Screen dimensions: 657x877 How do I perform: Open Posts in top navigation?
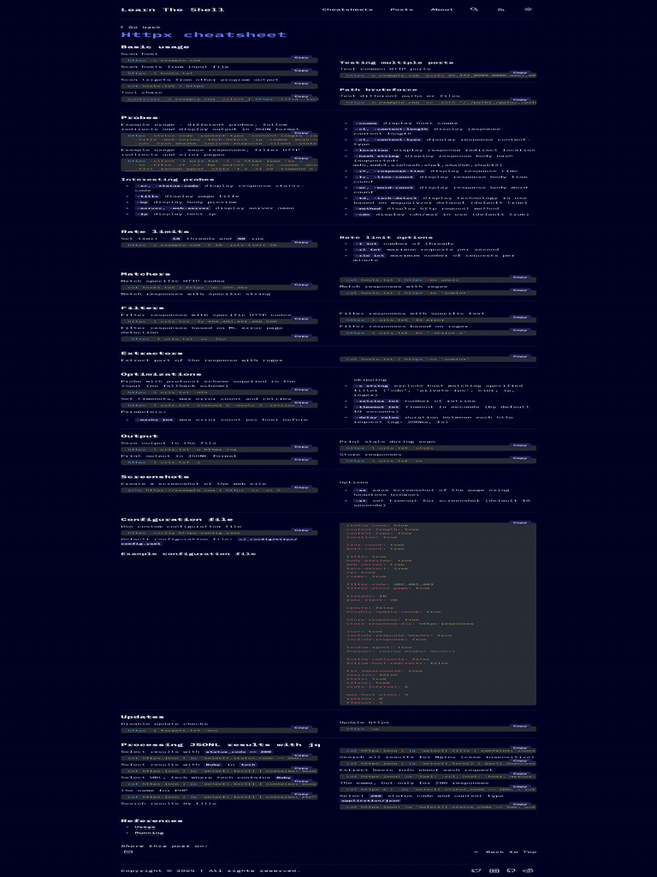[x=402, y=9]
